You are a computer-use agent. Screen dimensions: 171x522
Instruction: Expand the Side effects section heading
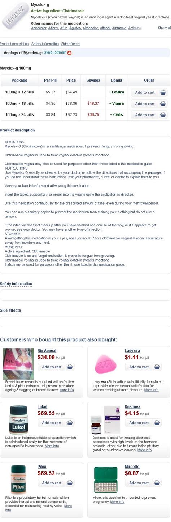tap(10, 310)
